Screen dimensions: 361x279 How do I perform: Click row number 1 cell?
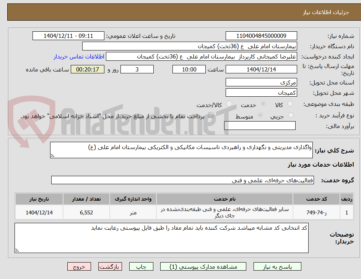347,212
